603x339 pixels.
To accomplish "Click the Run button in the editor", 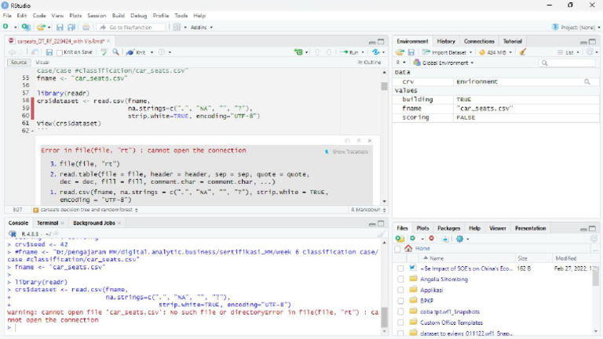I will pos(352,52).
